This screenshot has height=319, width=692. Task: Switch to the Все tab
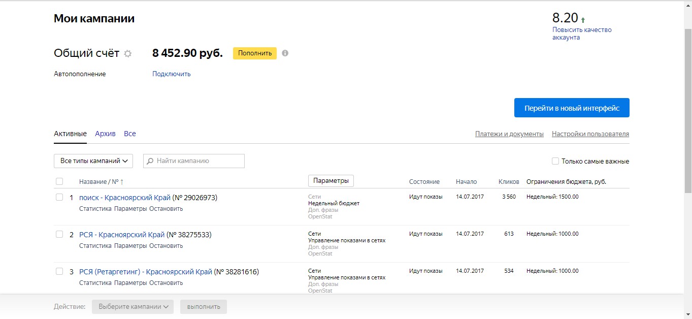[x=130, y=134]
